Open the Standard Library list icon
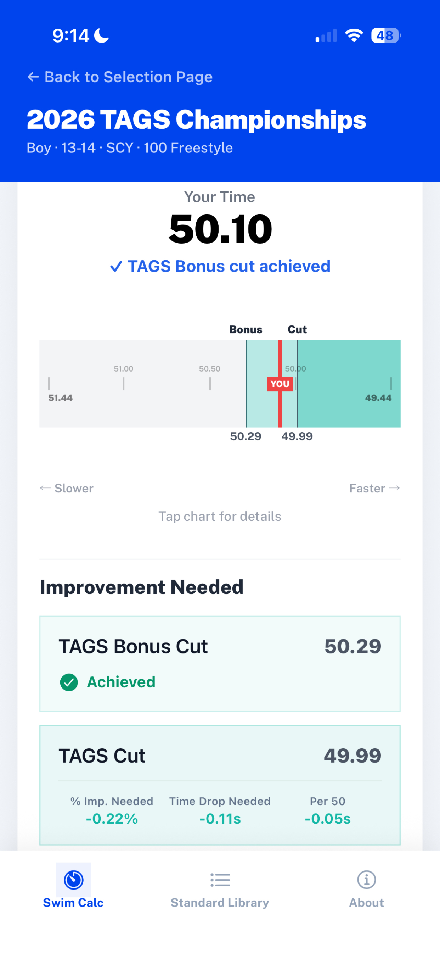The width and height of the screenshot is (440, 953). (x=220, y=880)
